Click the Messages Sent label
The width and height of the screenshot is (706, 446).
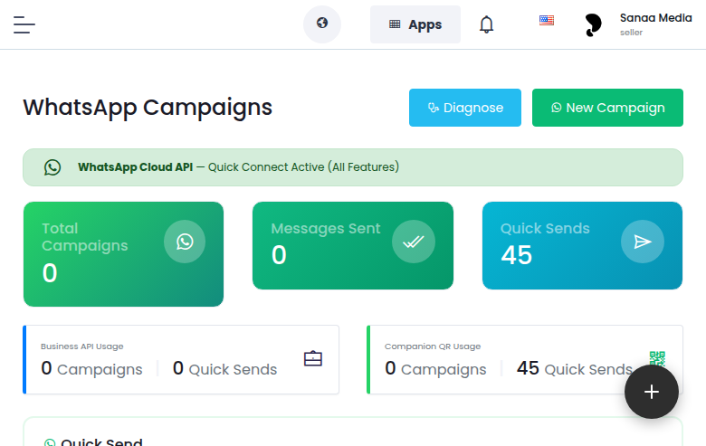tap(326, 229)
